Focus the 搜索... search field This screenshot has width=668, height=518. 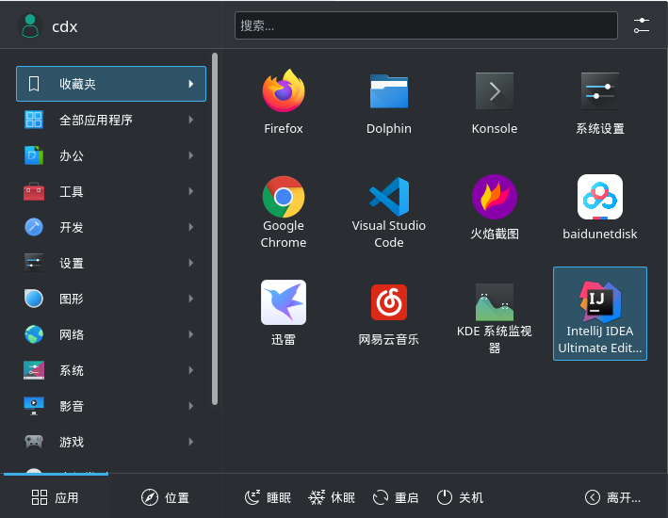click(x=426, y=25)
